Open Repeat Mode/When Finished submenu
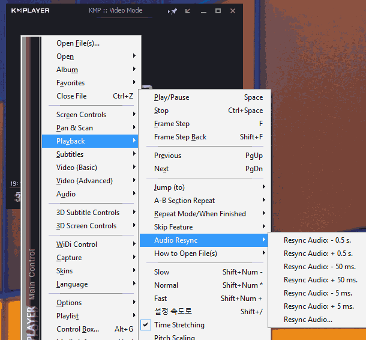The image size is (366, 340). [x=205, y=214]
